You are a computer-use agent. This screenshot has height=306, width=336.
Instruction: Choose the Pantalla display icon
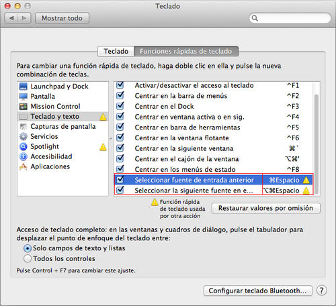[x=24, y=97]
